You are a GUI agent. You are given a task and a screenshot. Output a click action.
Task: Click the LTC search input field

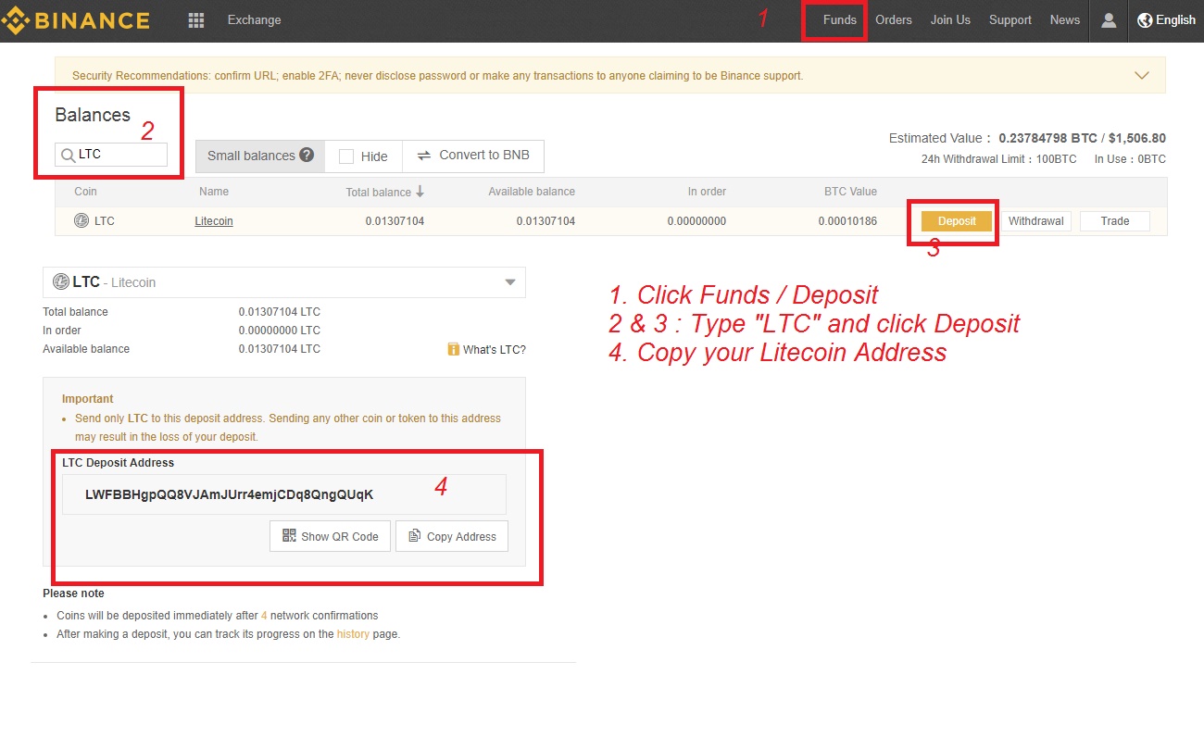point(111,155)
